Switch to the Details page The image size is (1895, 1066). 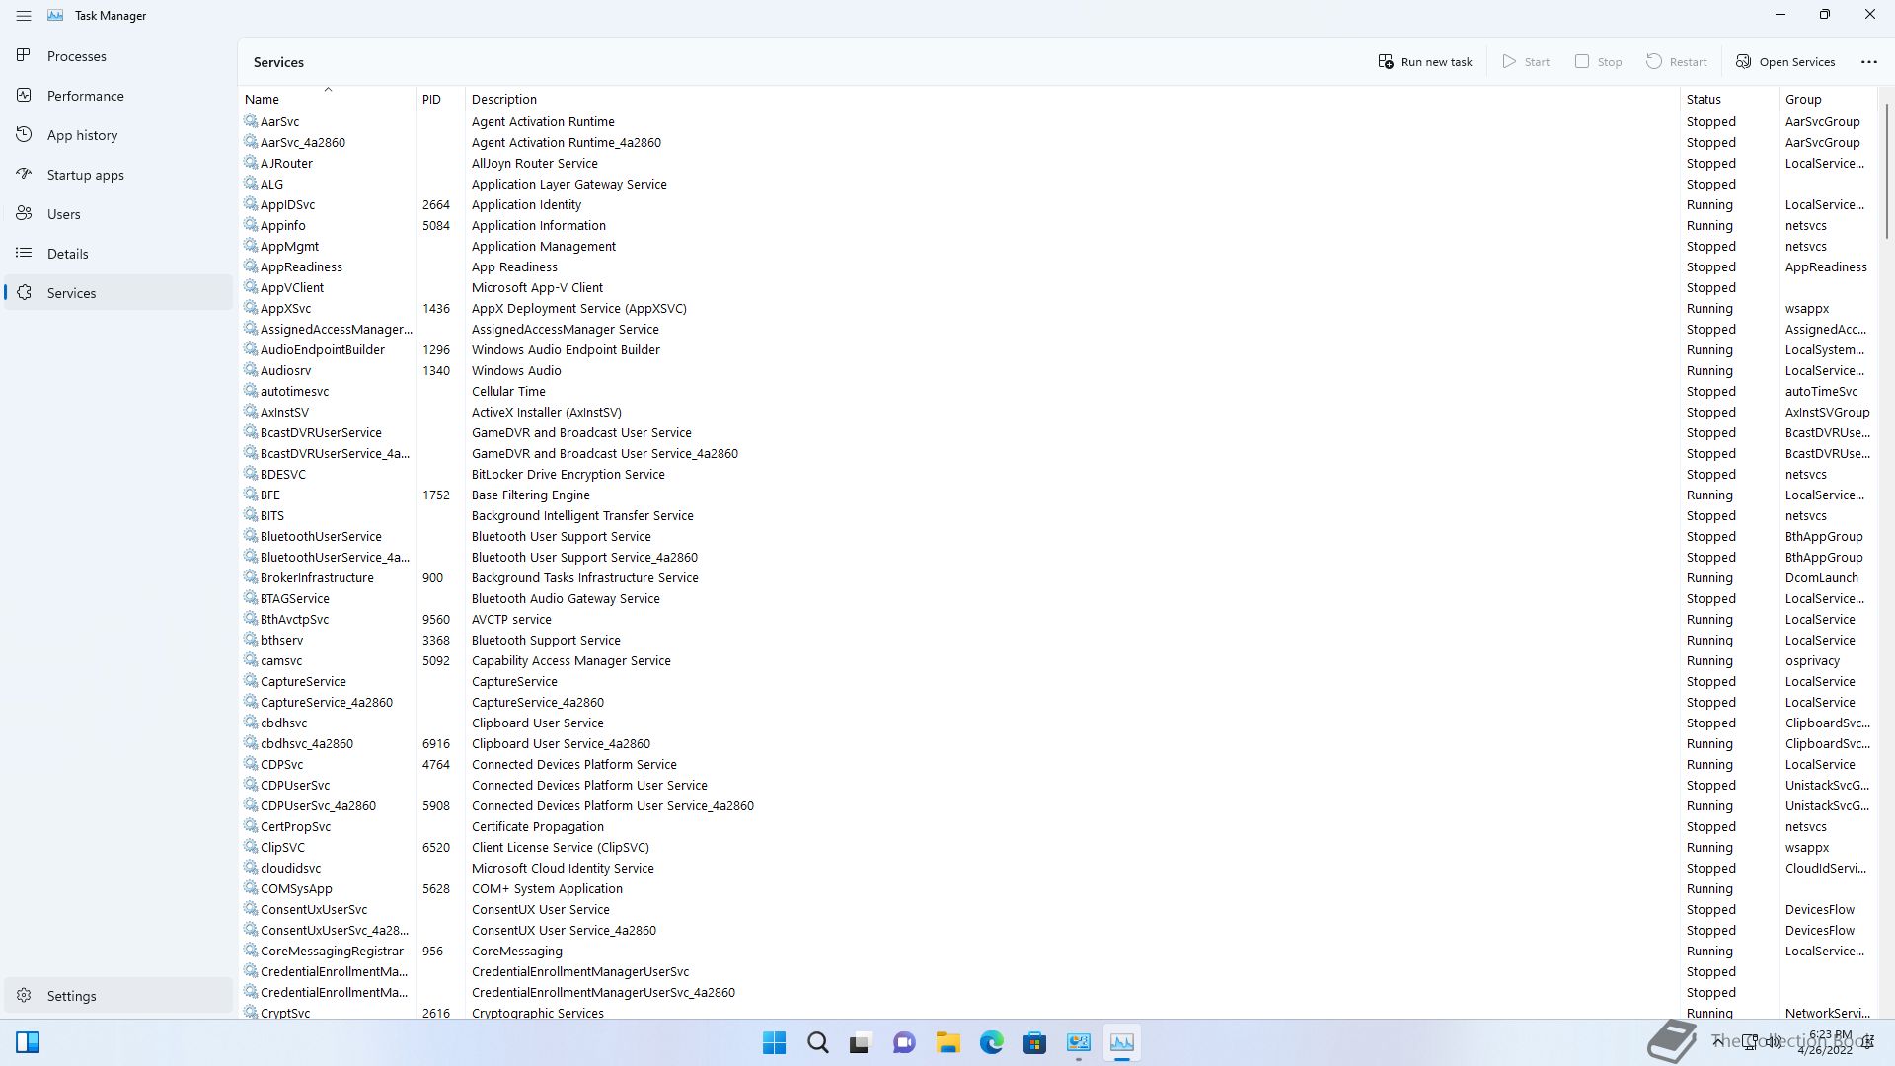(118, 254)
